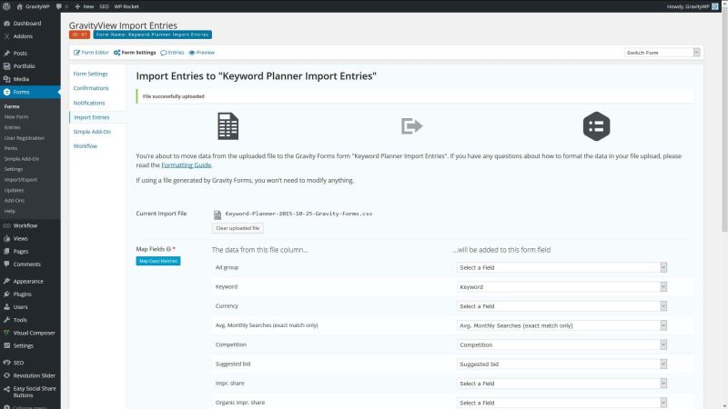
Task: Open the Posts pin icon
Action: (6, 54)
